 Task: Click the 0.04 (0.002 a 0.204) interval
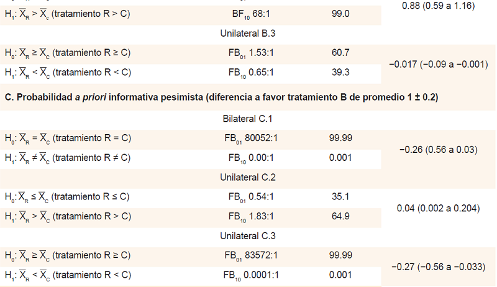[438, 207]
